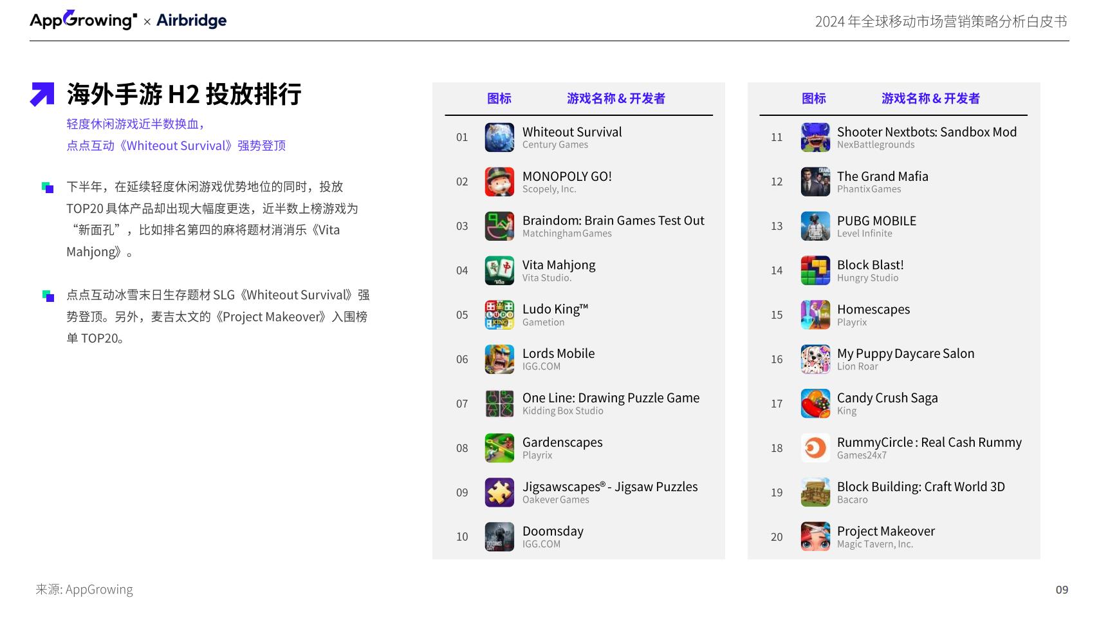1099x618 pixels.
Task: Click the Doomsday title text
Action: point(553,531)
